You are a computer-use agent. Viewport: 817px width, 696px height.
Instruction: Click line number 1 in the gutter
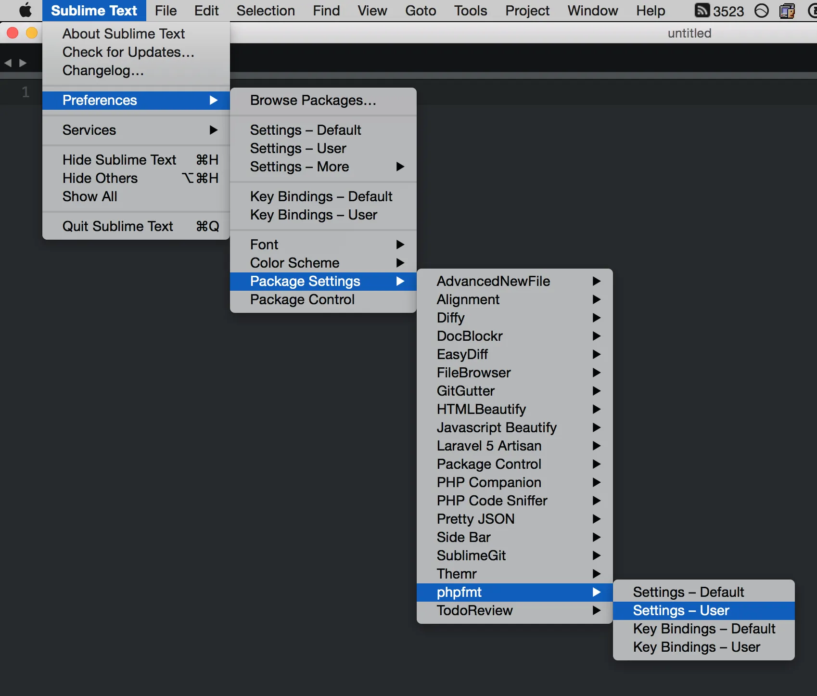pos(26,92)
